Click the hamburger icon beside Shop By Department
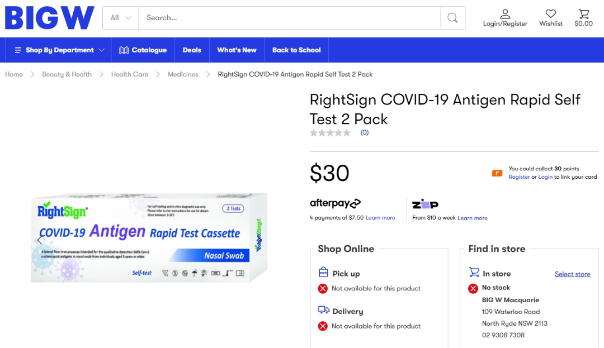Screen dimensions: 604x348 (x=18, y=50)
